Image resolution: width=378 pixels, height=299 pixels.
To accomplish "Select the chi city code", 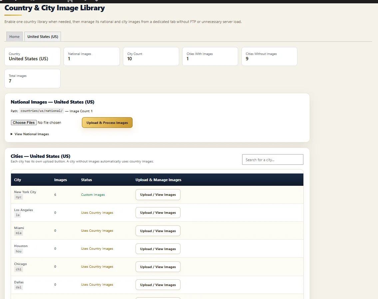I will click(19, 269).
